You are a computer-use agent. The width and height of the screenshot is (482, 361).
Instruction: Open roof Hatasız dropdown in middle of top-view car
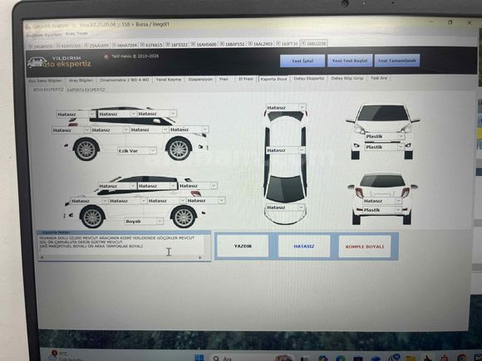(x=302, y=150)
